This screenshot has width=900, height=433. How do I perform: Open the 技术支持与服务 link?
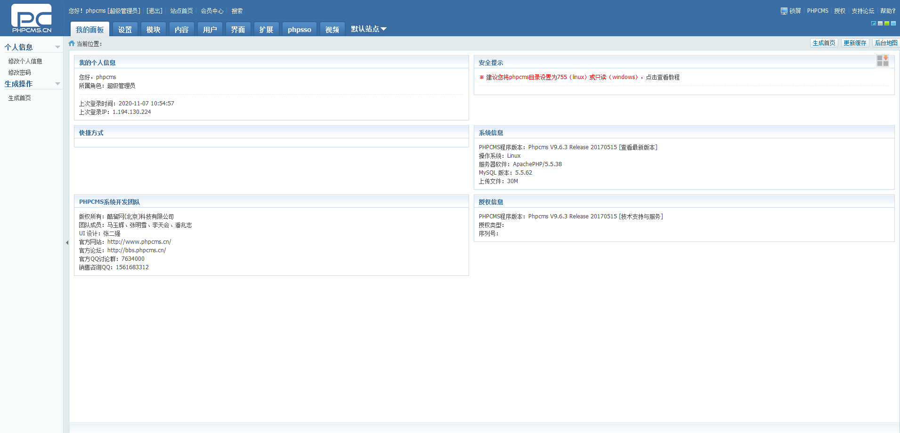[x=641, y=216]
